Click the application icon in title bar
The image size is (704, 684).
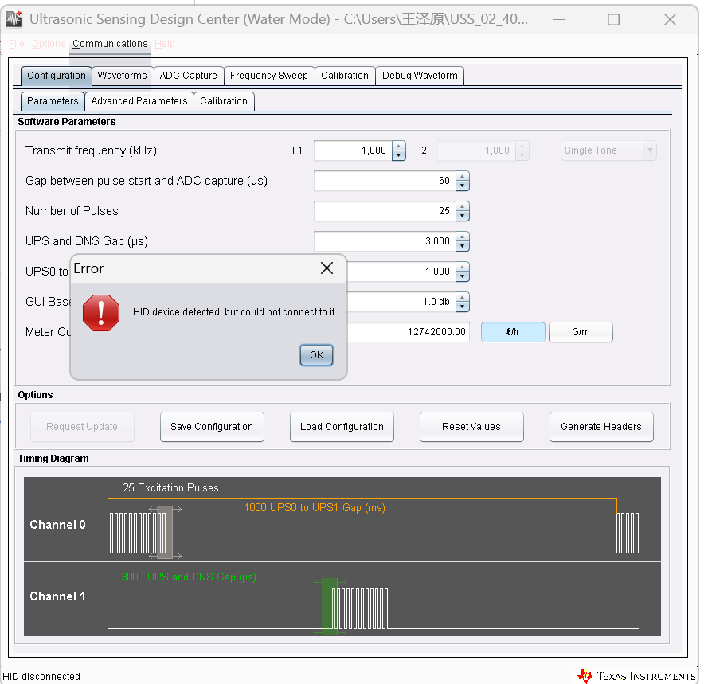[14, 19]
